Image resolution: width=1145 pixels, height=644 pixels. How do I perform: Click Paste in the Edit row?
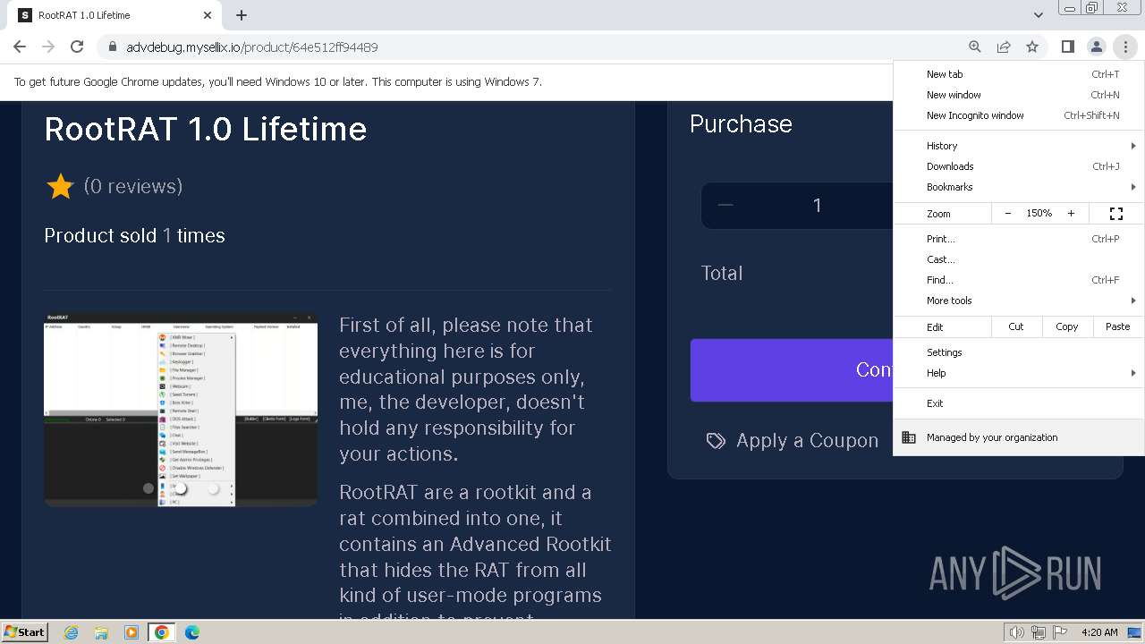[x=1118, y=326]
